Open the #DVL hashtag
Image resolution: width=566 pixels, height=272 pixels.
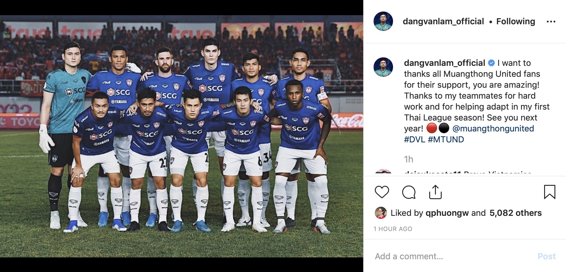point(414,140)
